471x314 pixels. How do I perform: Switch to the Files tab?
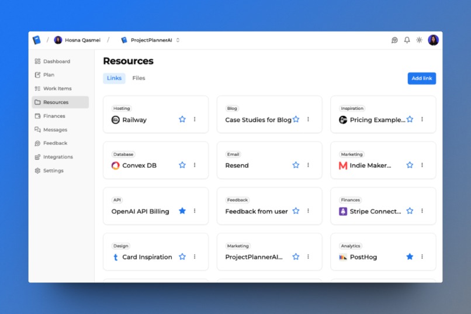(138, 78)
